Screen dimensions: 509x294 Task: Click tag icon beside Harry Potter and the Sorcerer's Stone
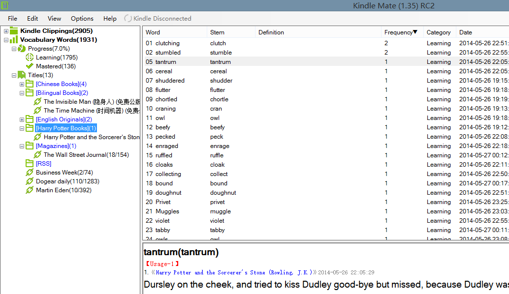pos(37,137)
